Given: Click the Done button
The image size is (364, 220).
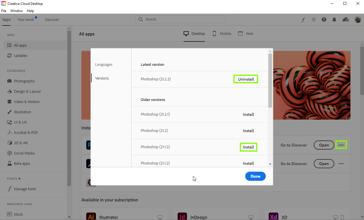Looking at the screenshot, I should pyautogui.click(x=255, y=176).
